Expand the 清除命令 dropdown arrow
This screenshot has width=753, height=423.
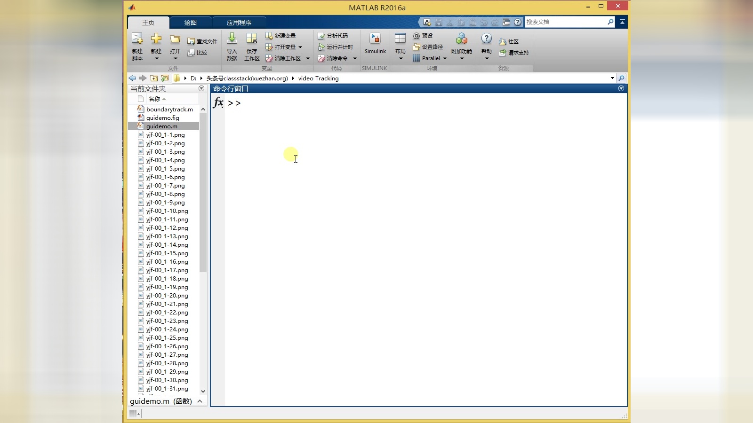pyautogui.click(x=355, y=58)
